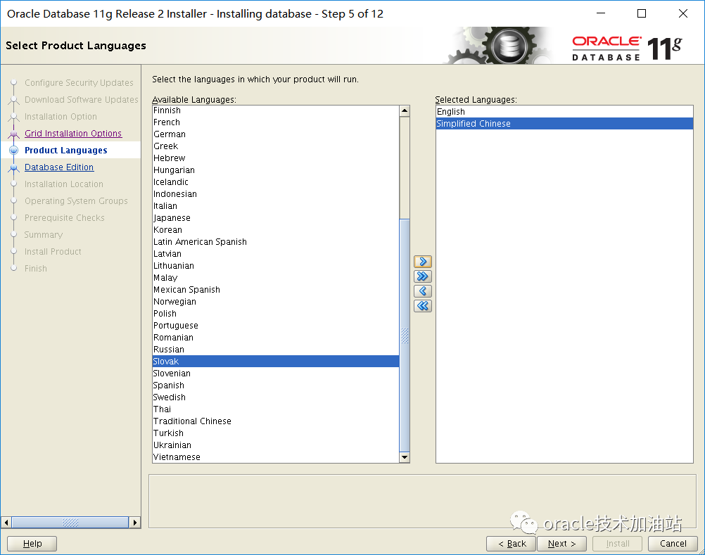Viewport: 705px width, 555px height.
Task: Close the Oracle installer window
Action: (683, 13)
